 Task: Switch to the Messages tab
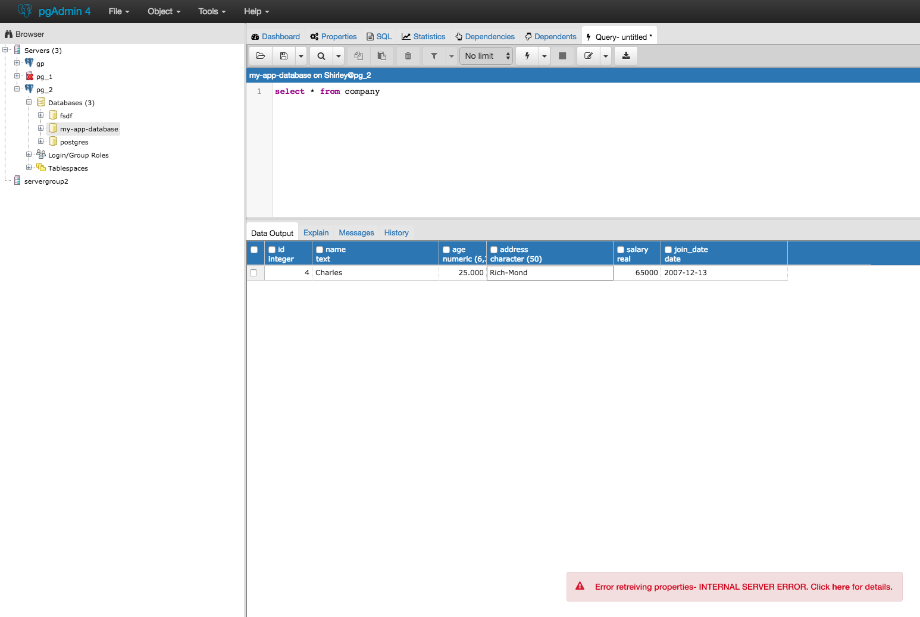[356, 233]
